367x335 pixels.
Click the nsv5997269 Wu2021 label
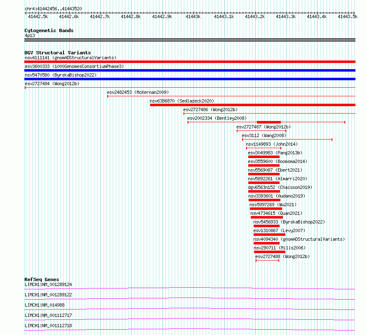(x=273, y=205)
